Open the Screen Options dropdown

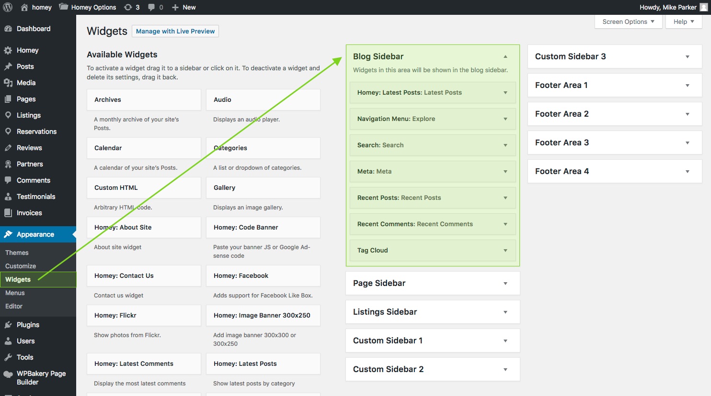(x=628, y=22)
